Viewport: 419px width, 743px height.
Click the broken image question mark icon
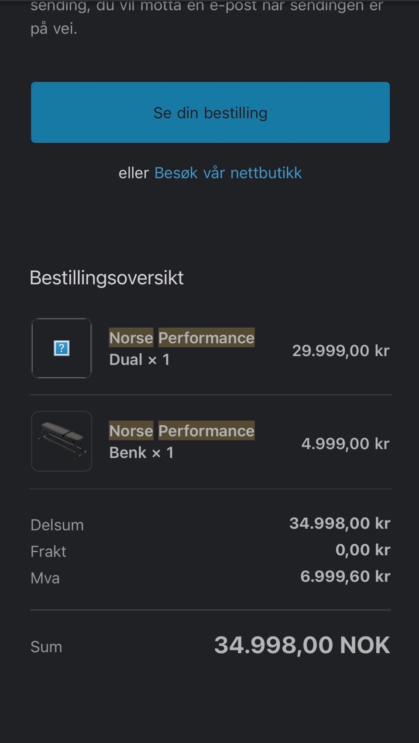click(62, 348)
